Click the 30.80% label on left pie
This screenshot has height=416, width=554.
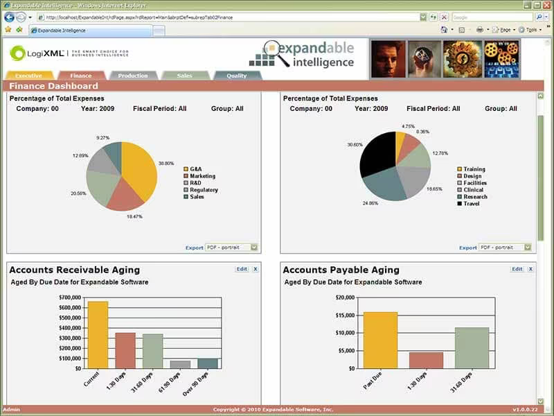[166, 164]
